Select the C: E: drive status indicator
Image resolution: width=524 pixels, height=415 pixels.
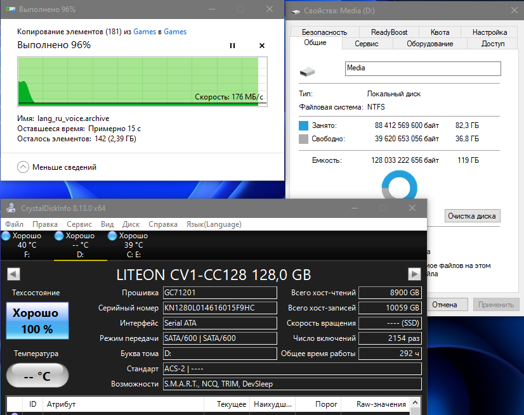click(x=134, y=245)
